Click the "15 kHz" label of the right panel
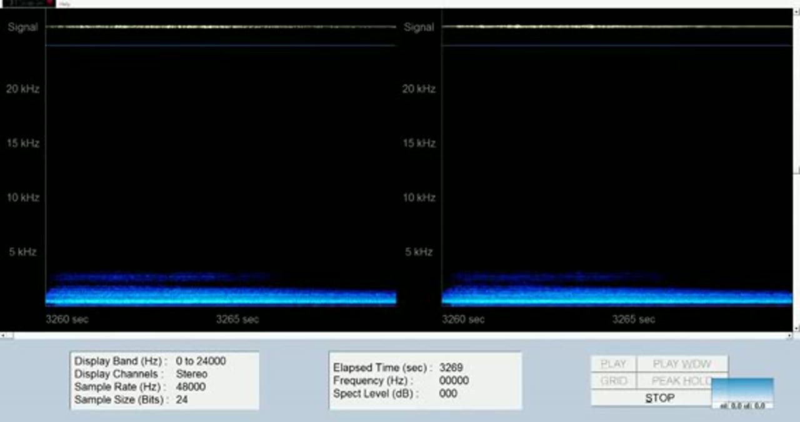This screenshot has width=800, height=422. [419, 143]
